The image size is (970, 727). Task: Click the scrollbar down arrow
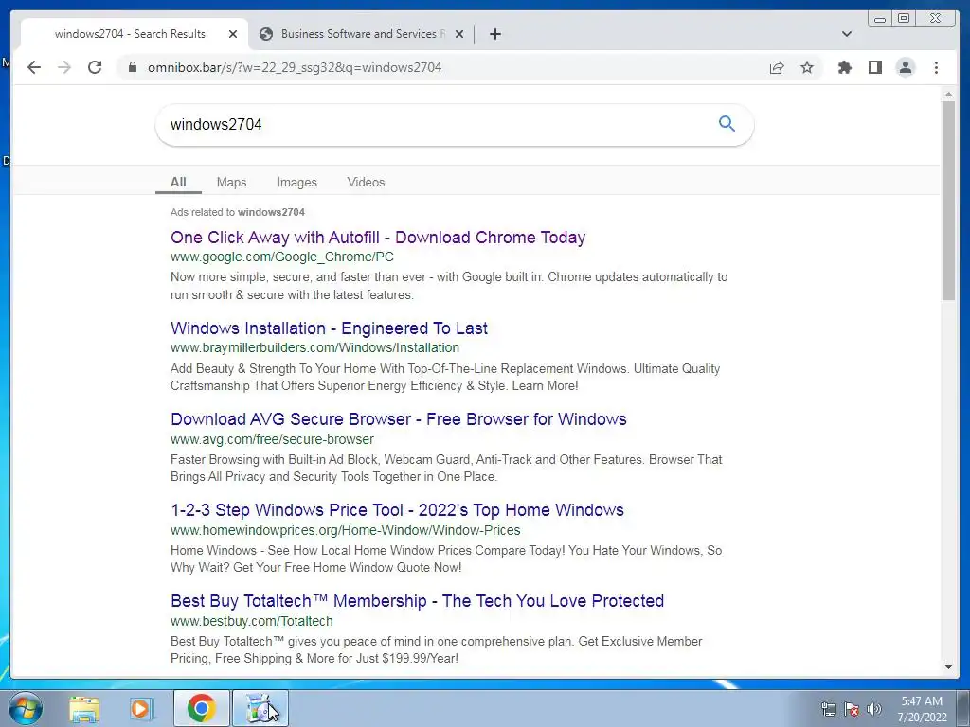click(948, 667)
